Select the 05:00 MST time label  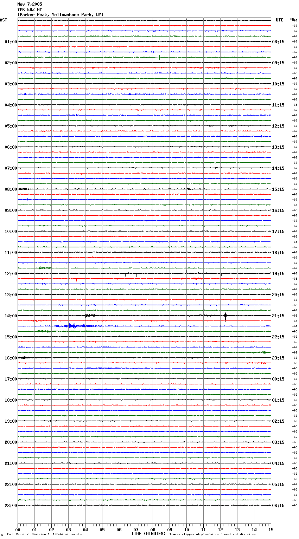(x=11, y=126)
